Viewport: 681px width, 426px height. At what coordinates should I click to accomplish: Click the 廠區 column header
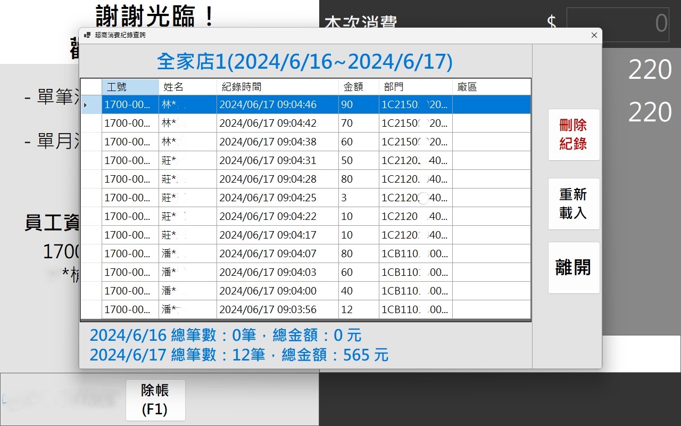pos(491,87)
